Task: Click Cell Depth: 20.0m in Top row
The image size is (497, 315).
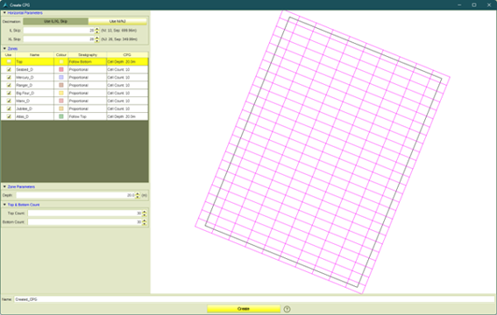Action: 127,61
